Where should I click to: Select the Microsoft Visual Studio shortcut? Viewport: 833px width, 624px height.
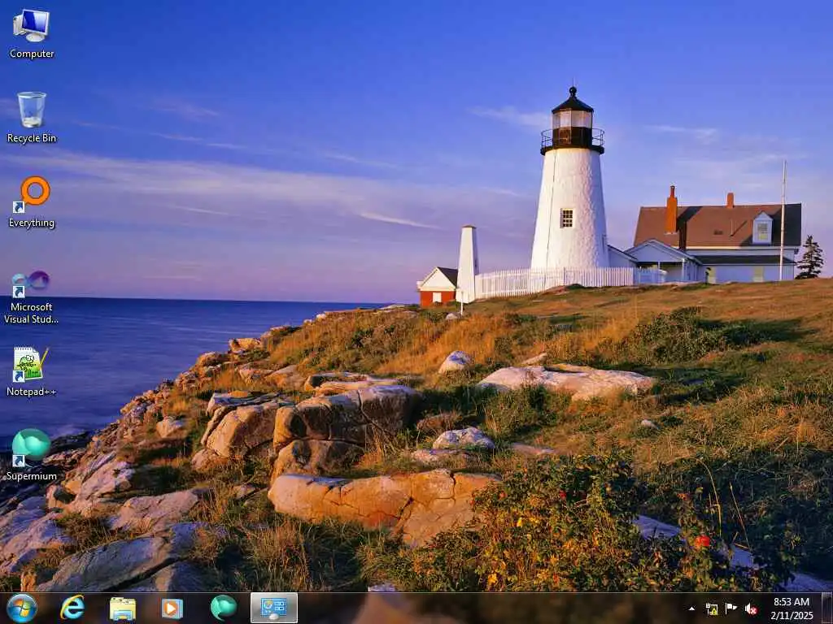tap(32, 297)
